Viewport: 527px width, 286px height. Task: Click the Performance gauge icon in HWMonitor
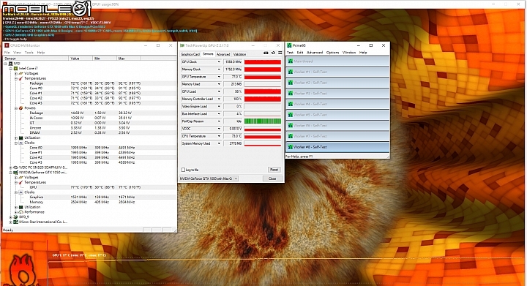click(20, 212)
